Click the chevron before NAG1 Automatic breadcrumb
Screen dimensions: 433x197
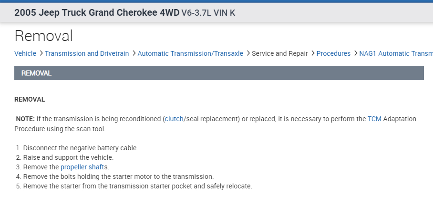click(x=355, y=53)
